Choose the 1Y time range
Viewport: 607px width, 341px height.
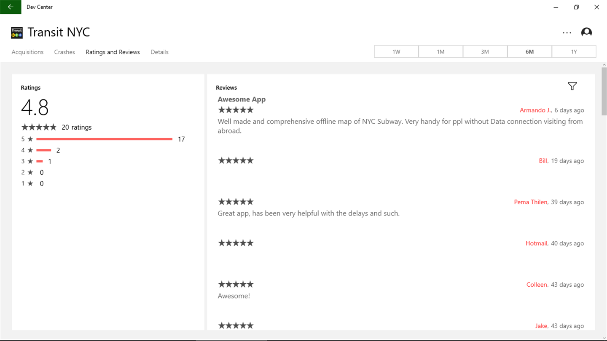pos(574,51)
